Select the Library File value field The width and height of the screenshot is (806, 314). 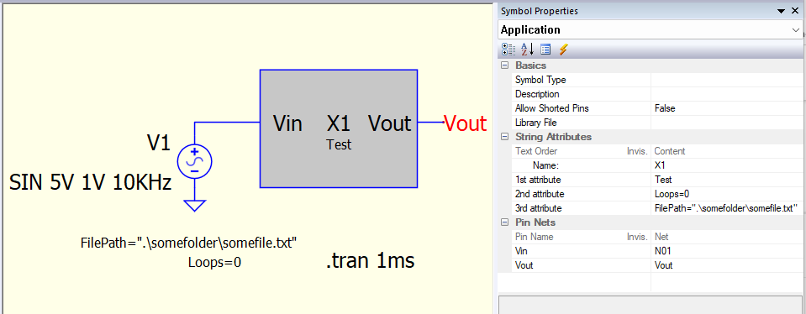tap(728, 123)
